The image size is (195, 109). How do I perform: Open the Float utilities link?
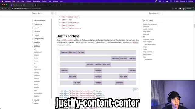tap(35, 67)
